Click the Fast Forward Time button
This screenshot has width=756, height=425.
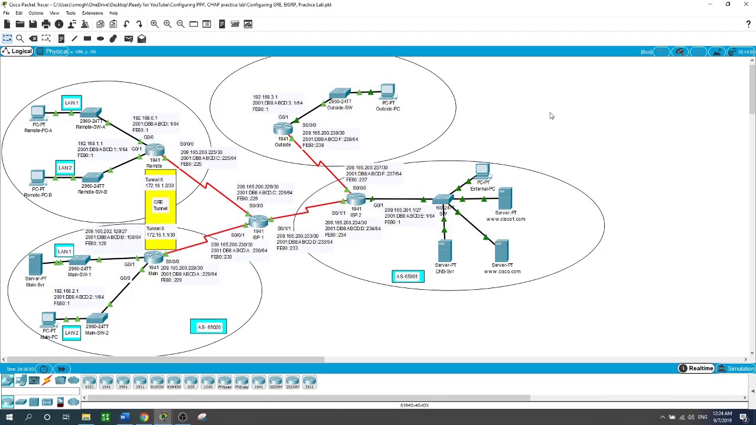coord(61,369)
